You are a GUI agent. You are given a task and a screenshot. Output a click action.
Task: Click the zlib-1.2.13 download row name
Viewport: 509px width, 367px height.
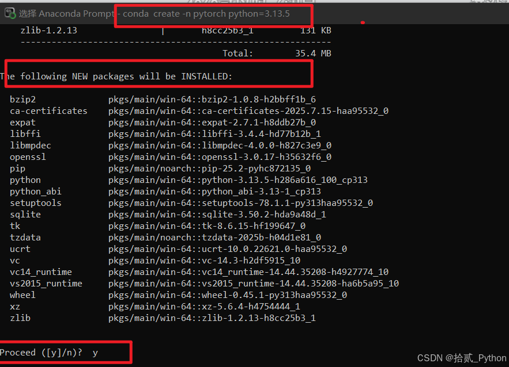[x=48, y=30]
